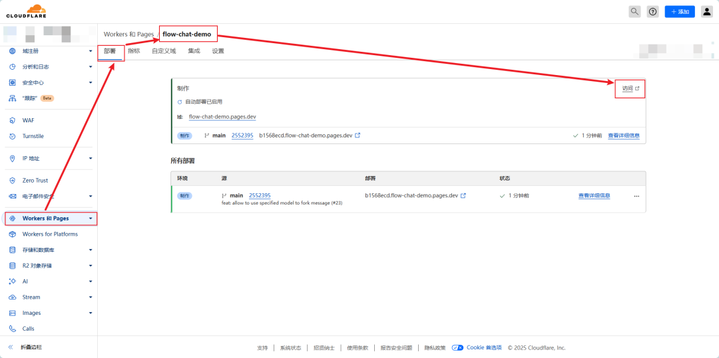719x358 pixels.
Task: Switch to the 设置 tab
Action: 218,51
